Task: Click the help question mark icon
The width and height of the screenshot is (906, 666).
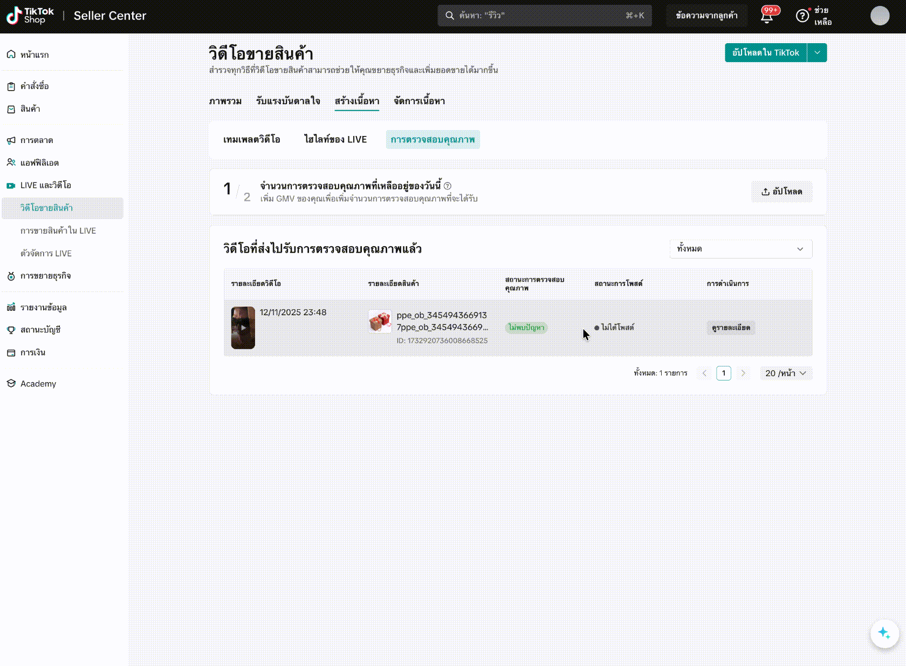Action: (x=802, y=16)
